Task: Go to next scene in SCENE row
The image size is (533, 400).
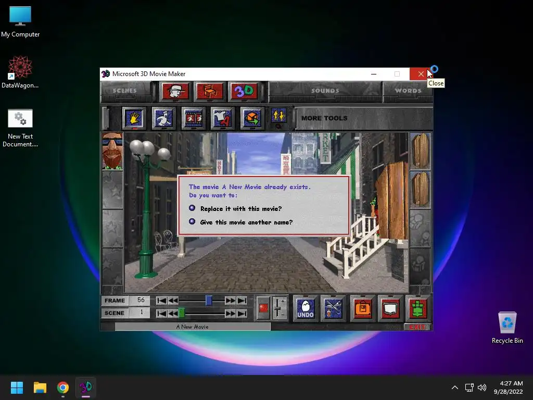Action: coord(230,313)
